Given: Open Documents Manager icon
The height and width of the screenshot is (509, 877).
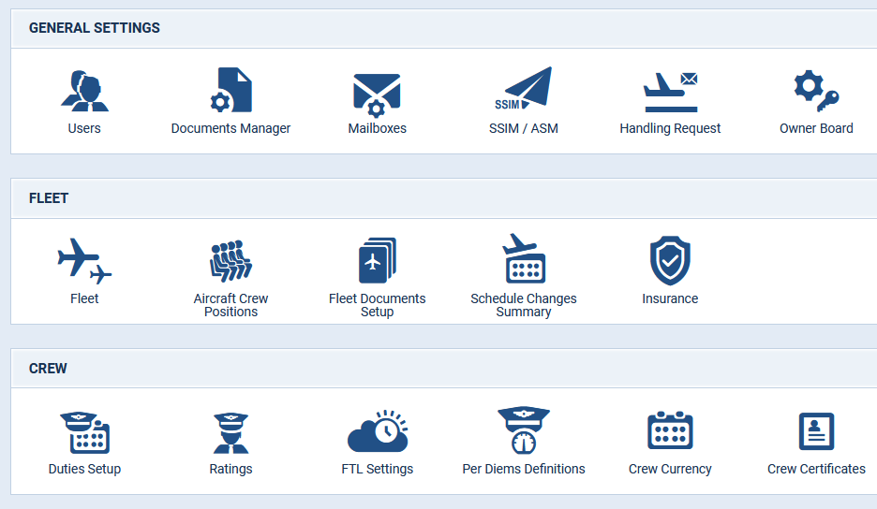Looking at the screenshot, I should click(x=231, y=90).
